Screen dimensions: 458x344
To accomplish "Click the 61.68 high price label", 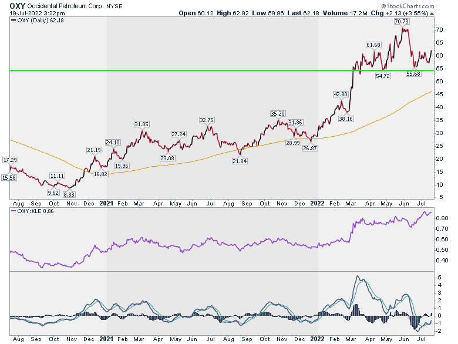I will pos(373,45).
